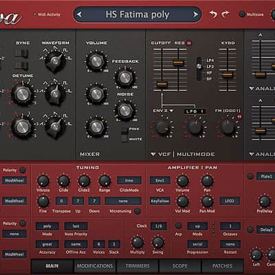Adjust the bottom mixer volume knob
The height and width of the screenshot is (275, 275).
tap(96, 126)
